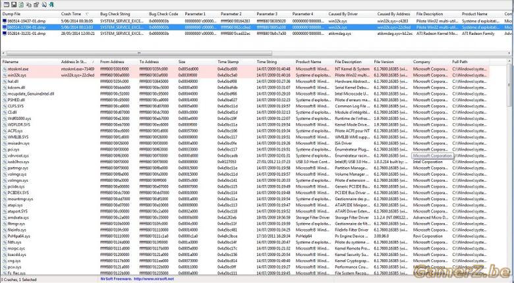Click the upper pane right scroll arrow

(x=511, y=53)
